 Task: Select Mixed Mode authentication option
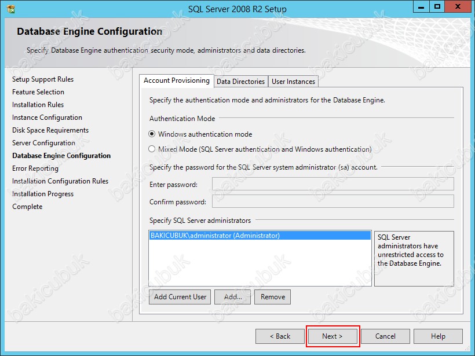pos(260,149)
